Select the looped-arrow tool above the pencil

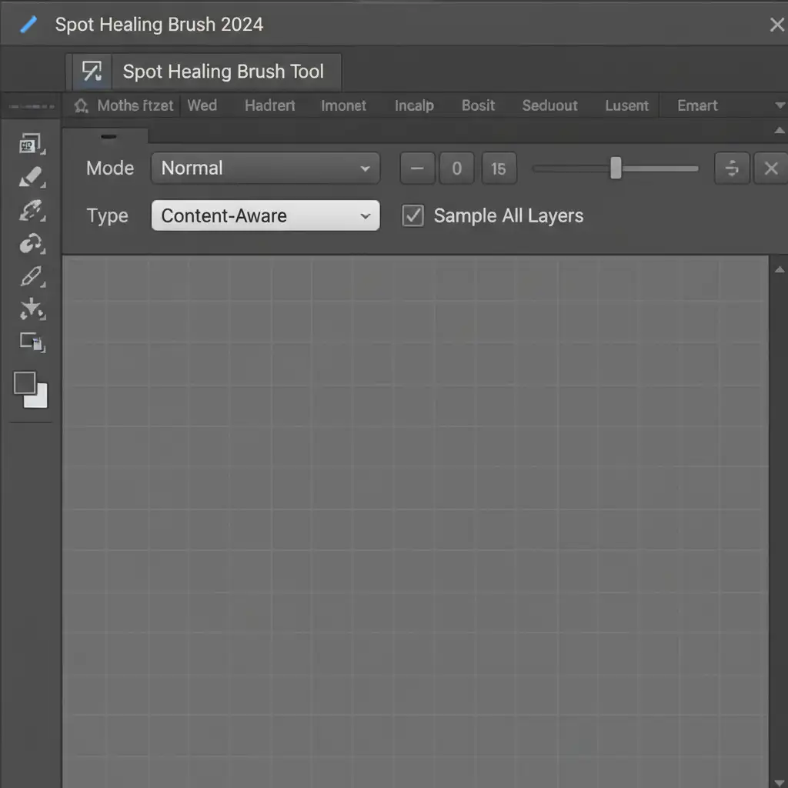tap(31, 244)
